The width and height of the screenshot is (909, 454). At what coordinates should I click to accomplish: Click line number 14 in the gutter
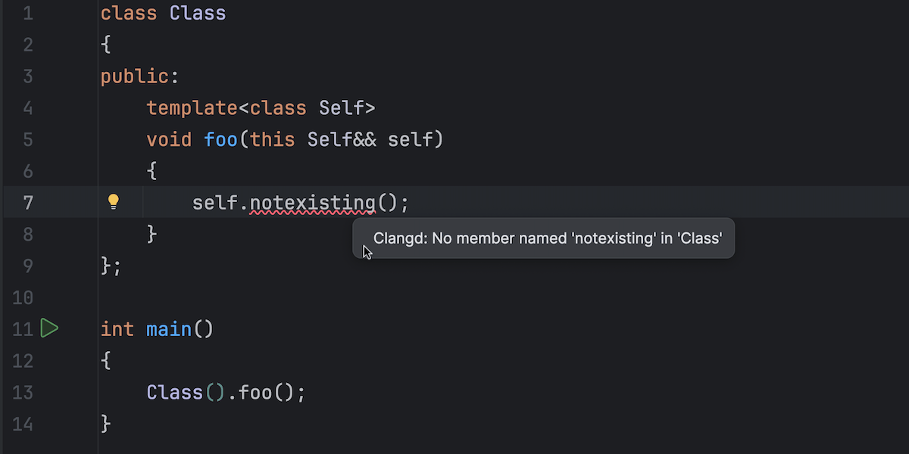point(23,424)
